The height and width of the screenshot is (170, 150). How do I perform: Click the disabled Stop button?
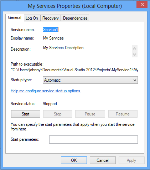[x=58, y=114]
